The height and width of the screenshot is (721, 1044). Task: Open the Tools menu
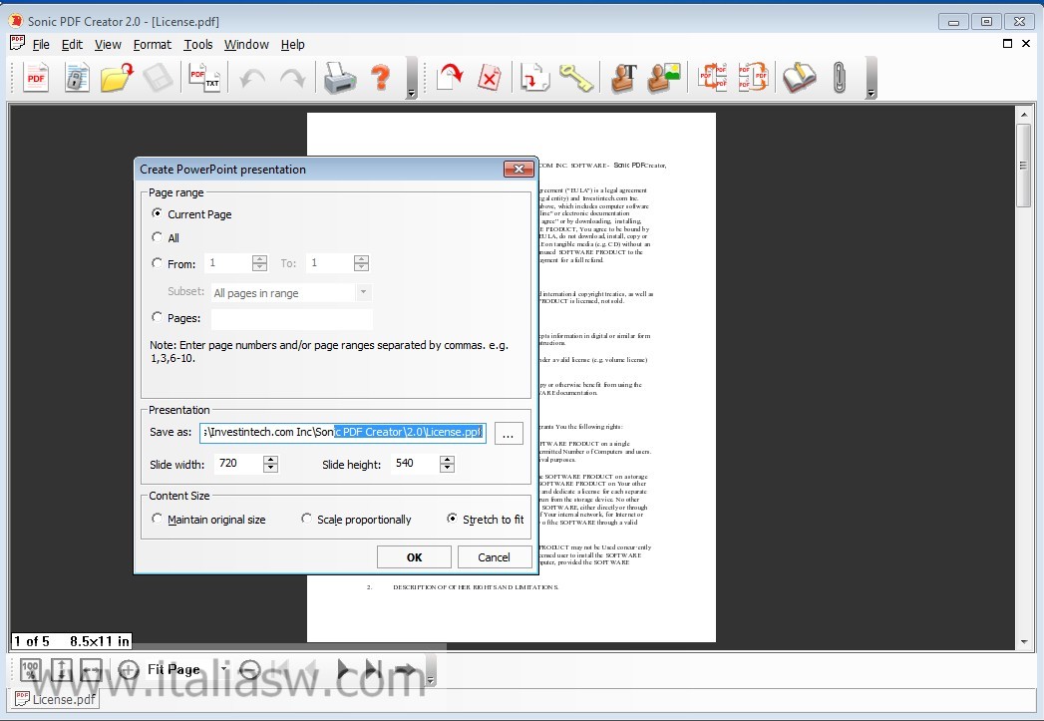(x=198, y=45)
